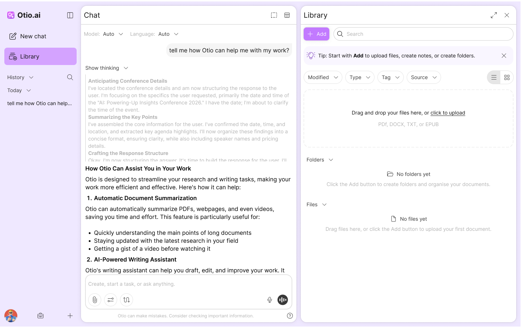Expand the Show thinking section
Image resolution: width=522 pixels, height=328 pixels.
(107, 68)
